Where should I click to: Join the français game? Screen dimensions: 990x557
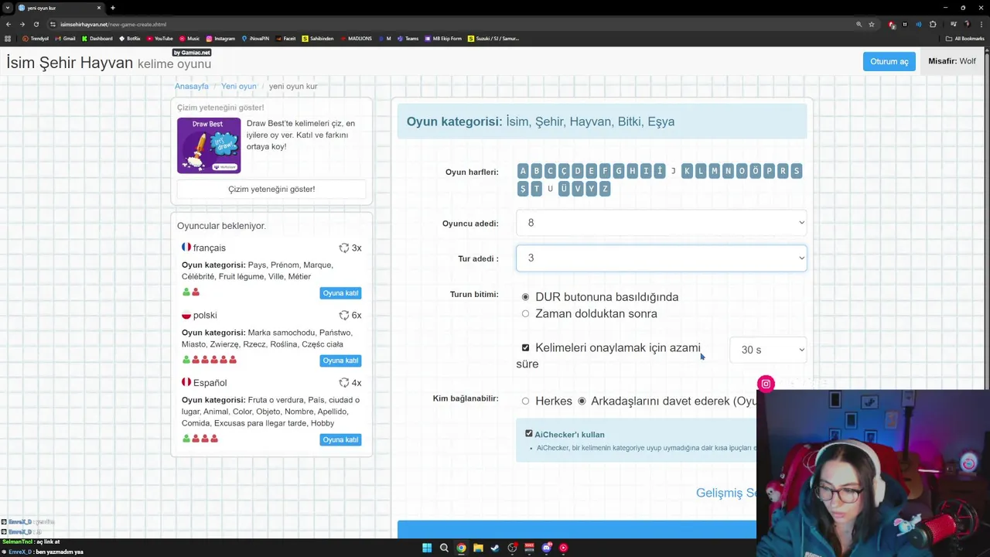pyautogui.click(x=340, y=293)
